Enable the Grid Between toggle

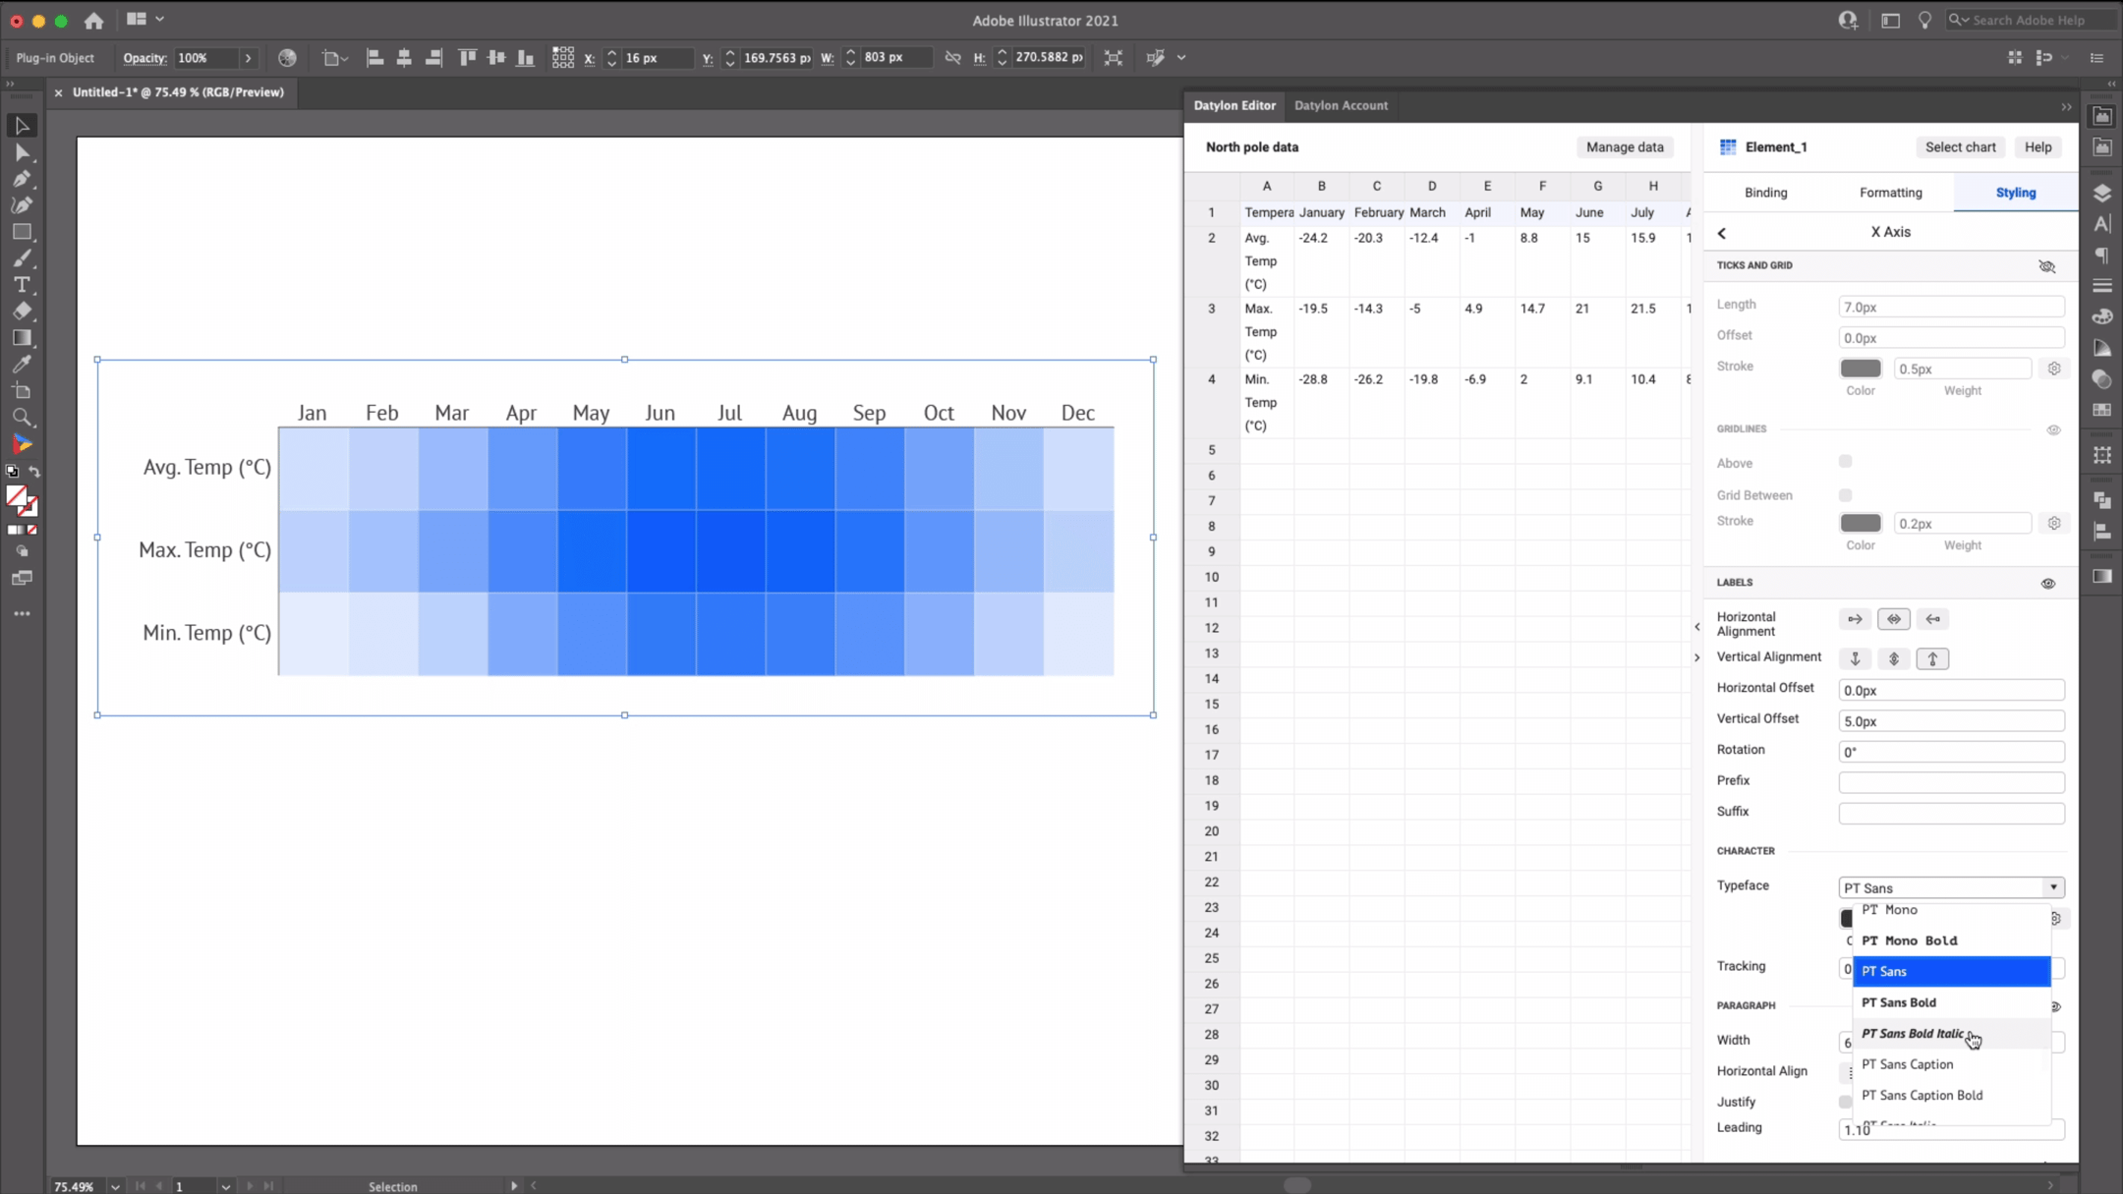[x=1845, y=495]
